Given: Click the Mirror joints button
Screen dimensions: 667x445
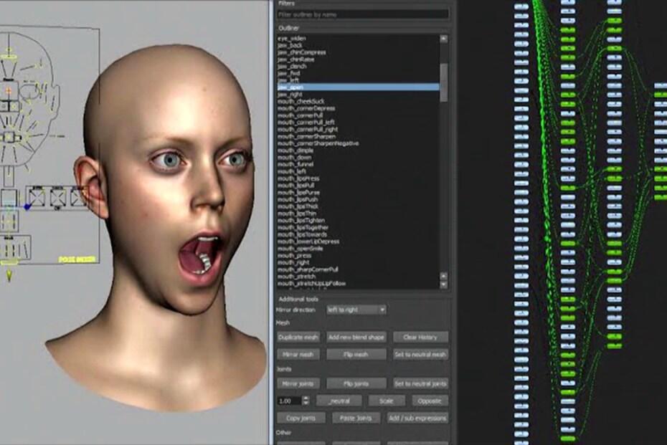Looking at the screenshot, I should pyautogui.click(x=298, y=383).
